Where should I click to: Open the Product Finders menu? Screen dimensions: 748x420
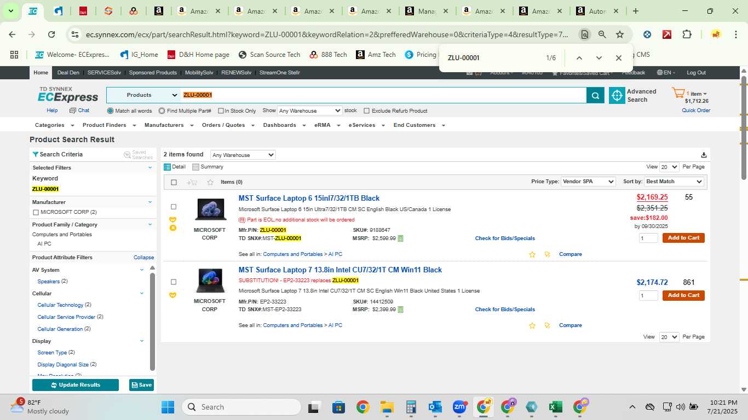[x=108, y=125]
